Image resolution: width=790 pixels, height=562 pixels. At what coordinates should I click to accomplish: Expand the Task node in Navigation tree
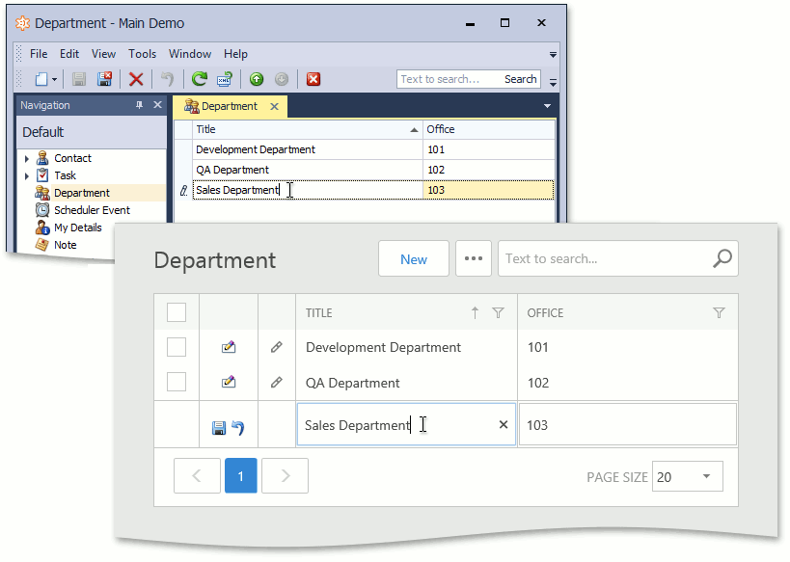click(x=27, y=175)
